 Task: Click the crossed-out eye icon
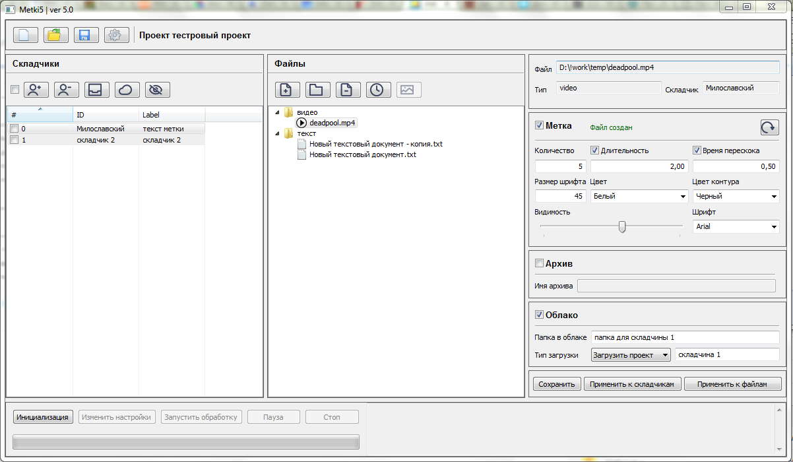tap(157, 90)
